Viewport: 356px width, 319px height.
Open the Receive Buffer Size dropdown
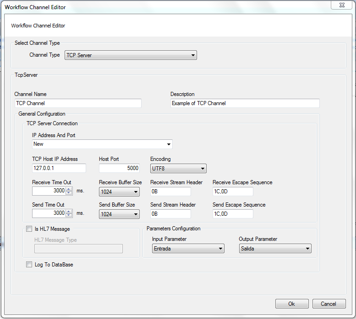point(119,192)
